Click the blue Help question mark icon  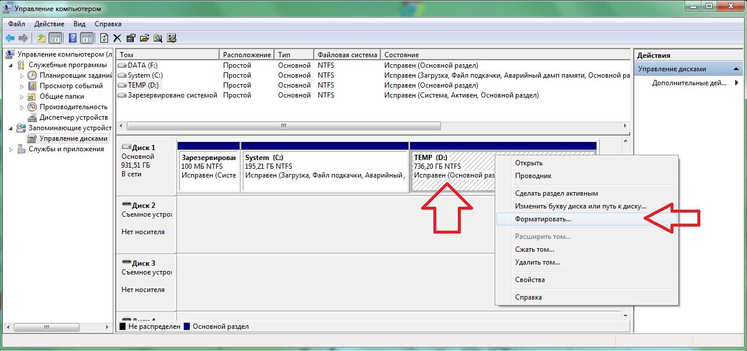click(73, 38)
